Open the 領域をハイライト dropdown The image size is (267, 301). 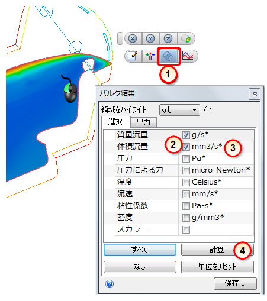179,110
